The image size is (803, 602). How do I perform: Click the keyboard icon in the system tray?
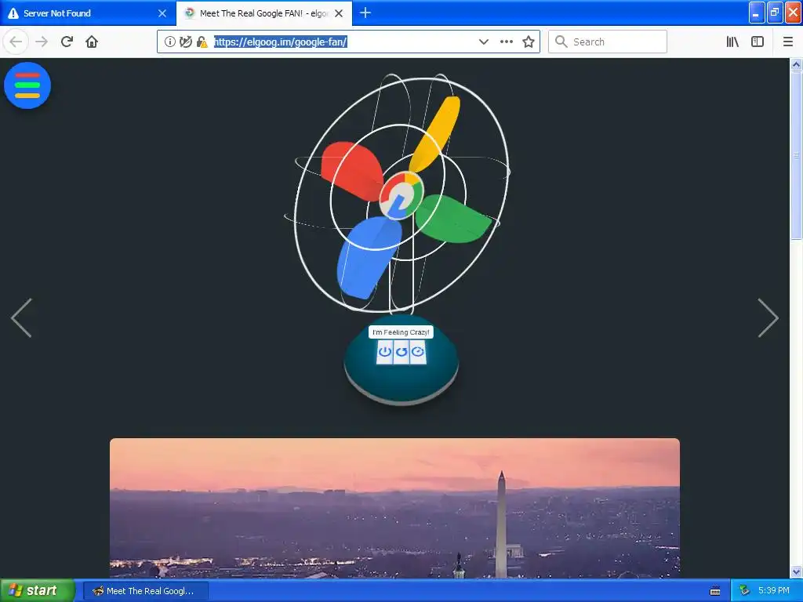[715, 591]
